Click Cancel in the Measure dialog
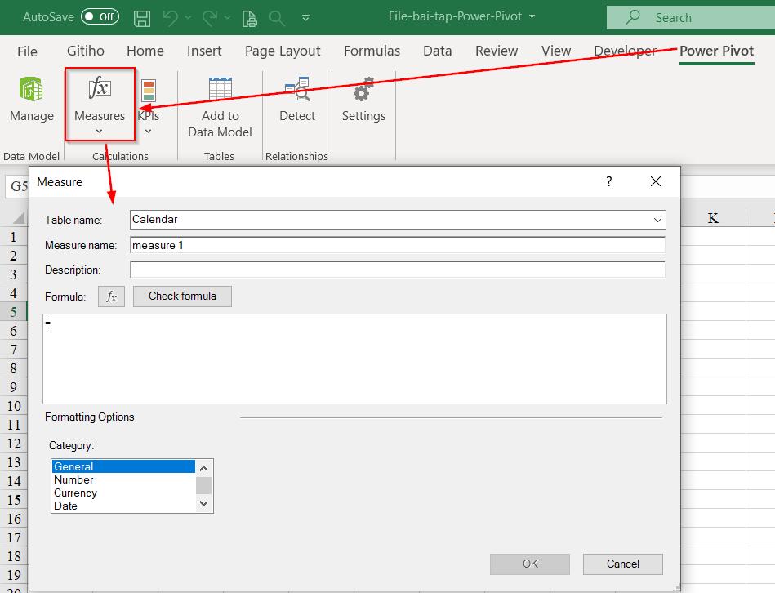This screenshot has width=775, height=593. point(622,564)
